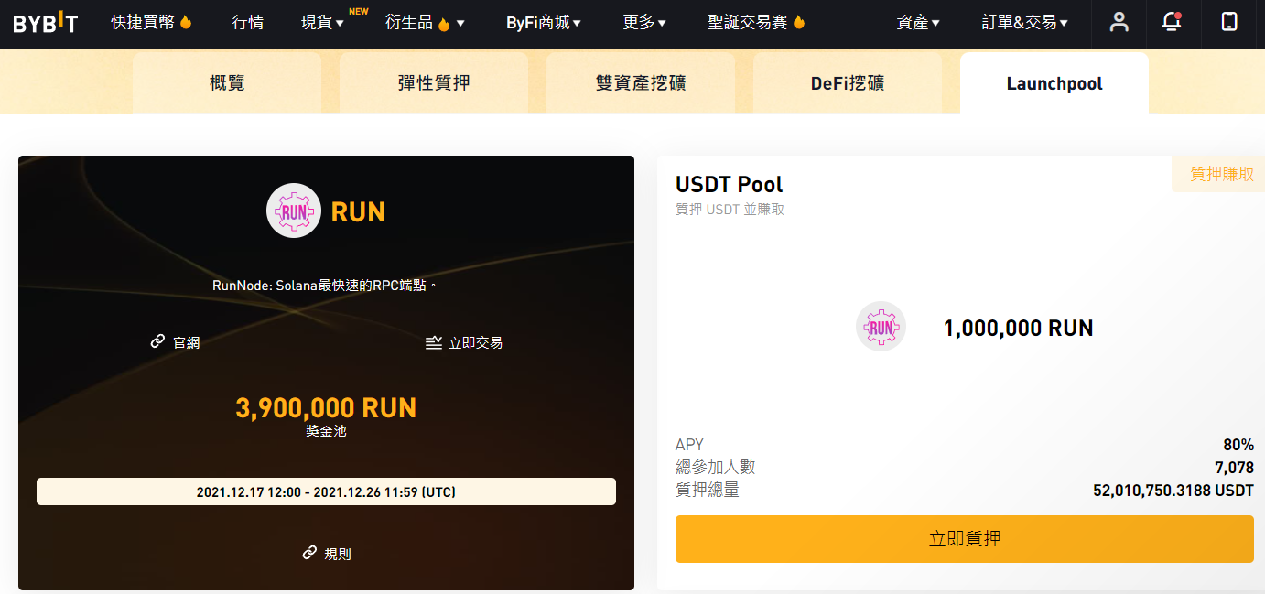Image resolution: width=1265 pixels, height=594 pixels.
Task: Expand the 更多 dropdown menu
Action: 644,23
